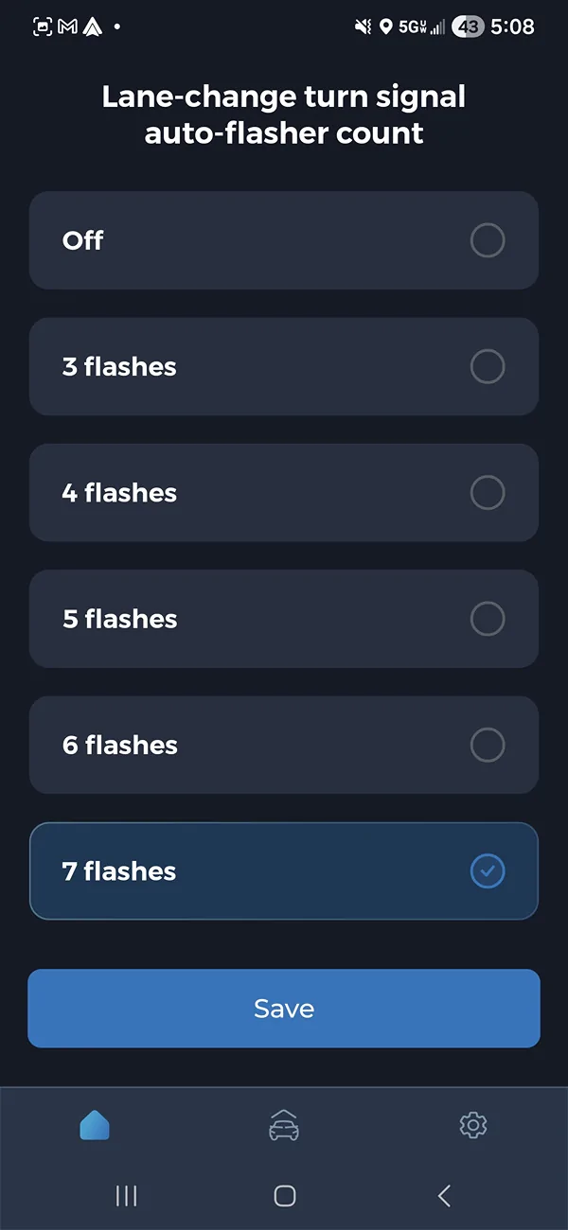
Task: Tap the muted sound status icon
Action: tap(363, 26)
